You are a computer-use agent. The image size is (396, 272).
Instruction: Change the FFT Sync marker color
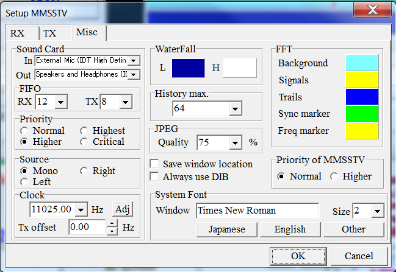click(x=362, y=114)
